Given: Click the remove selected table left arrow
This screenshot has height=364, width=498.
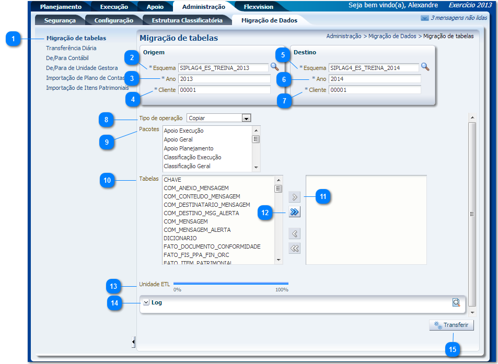Looking at the screenshot, I should click(295, 233).
